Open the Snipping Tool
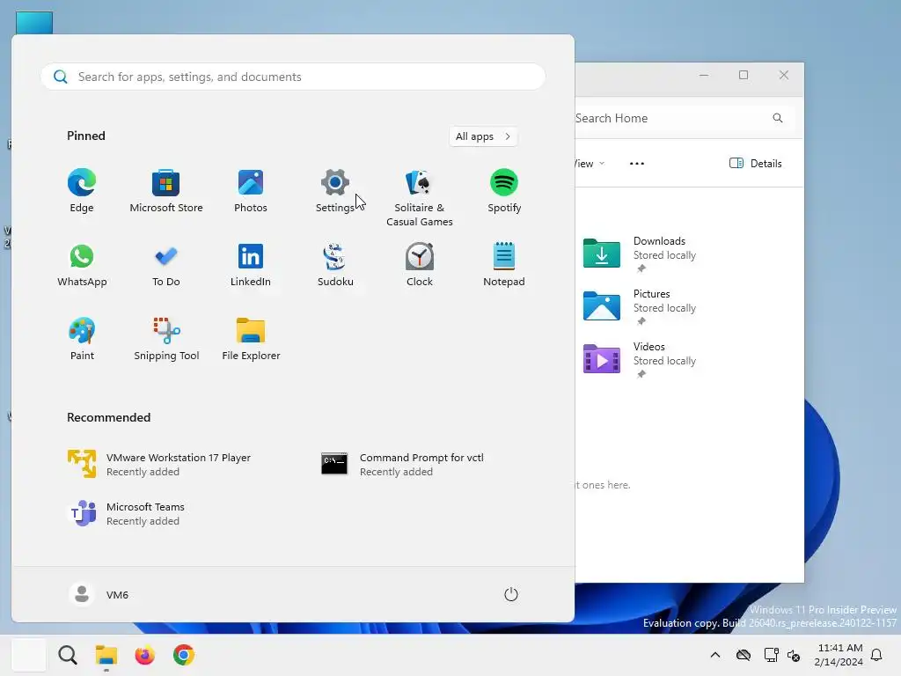This screenshot has height=676, width=901. (166, 339)
